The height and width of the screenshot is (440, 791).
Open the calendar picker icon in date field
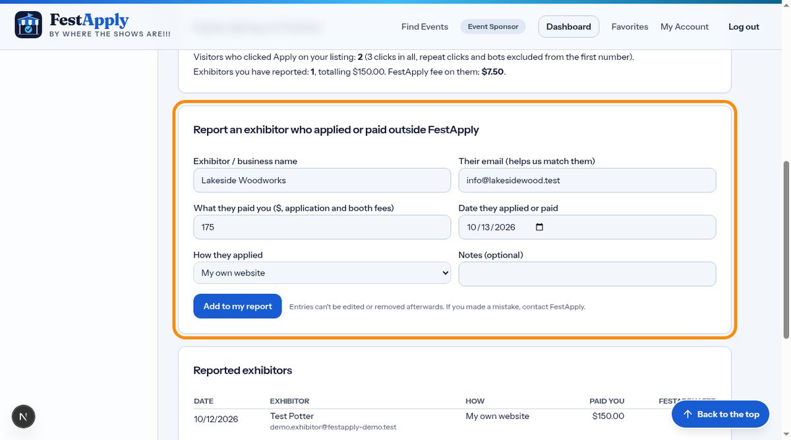(x=539, y=227)
